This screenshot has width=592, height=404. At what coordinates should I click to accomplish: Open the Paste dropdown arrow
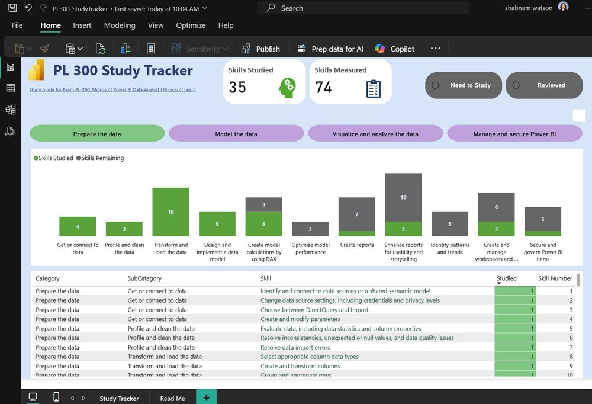coord(29,49)
